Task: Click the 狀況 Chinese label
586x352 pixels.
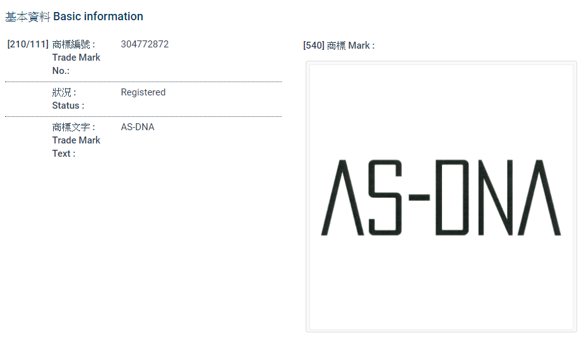Action: (64, 92)
